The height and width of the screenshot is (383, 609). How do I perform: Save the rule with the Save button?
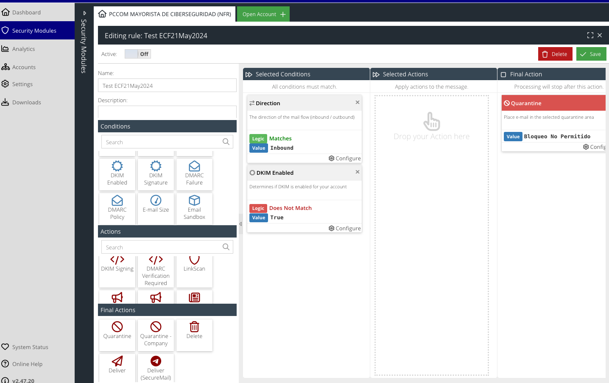point(591,54)
